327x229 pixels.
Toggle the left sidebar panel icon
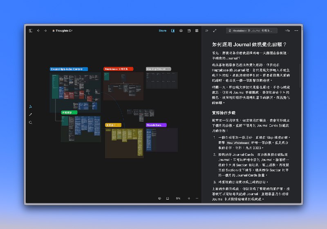pyautogui.click(x=31, y=31)
